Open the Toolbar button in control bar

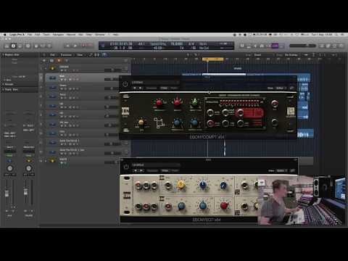[20, 46]
